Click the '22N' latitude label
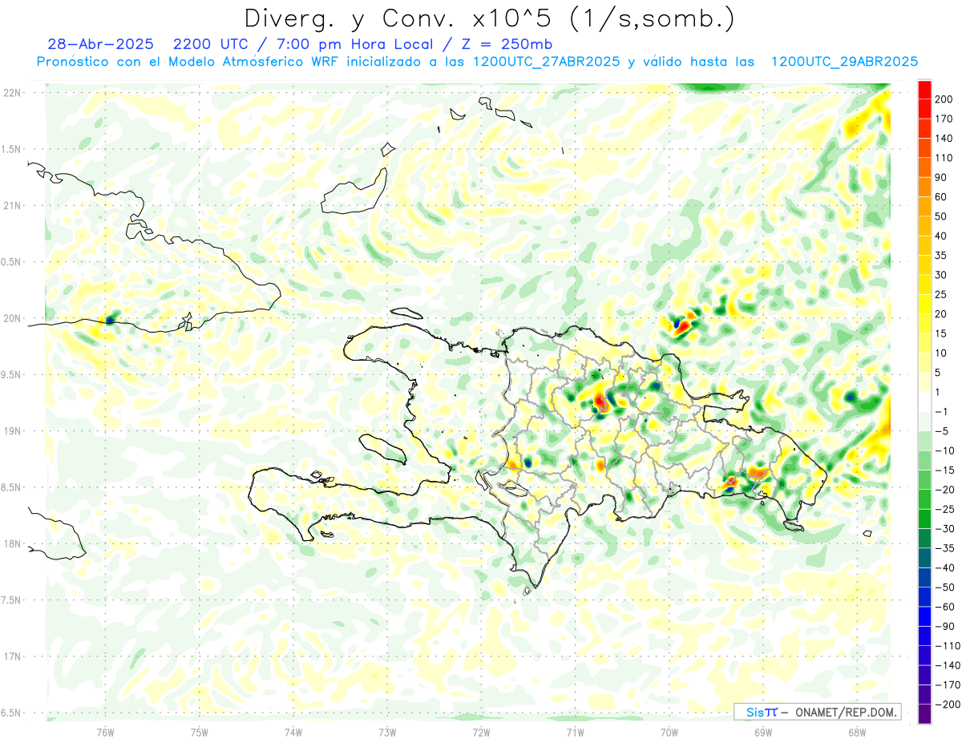Viewport: 962px width, 743px height. (x=12, y=93)
